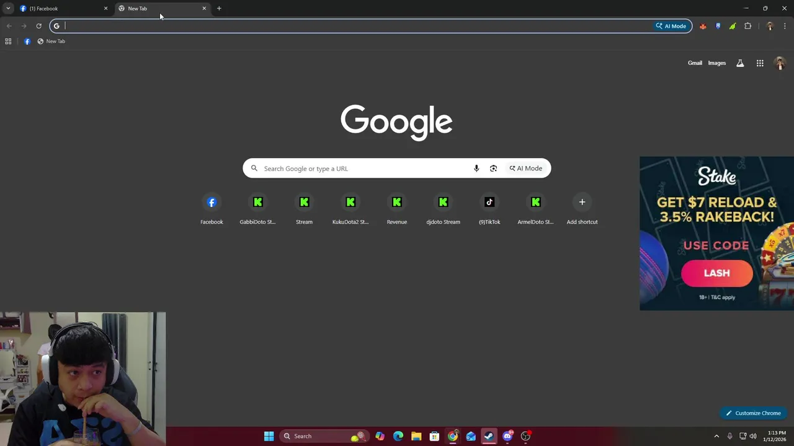Open Steam from the taskbar
Image resolution: width=794 pixels, height=446 pixels.
(x=489, y=436)
